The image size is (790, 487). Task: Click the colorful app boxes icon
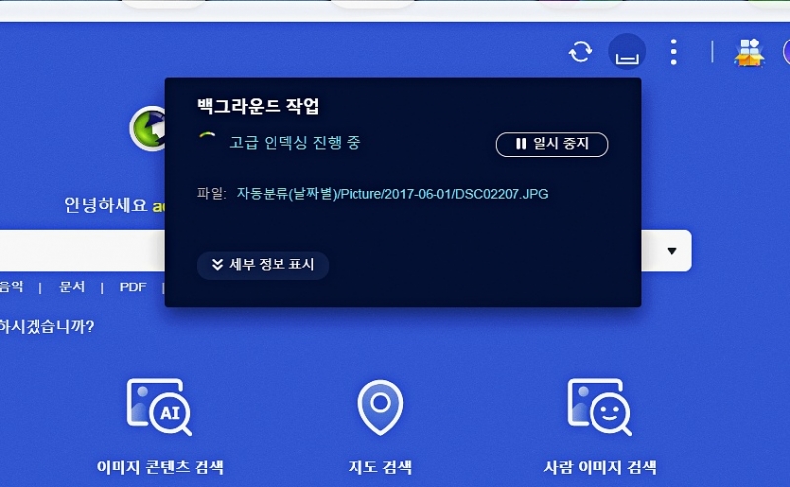point(750,52)
